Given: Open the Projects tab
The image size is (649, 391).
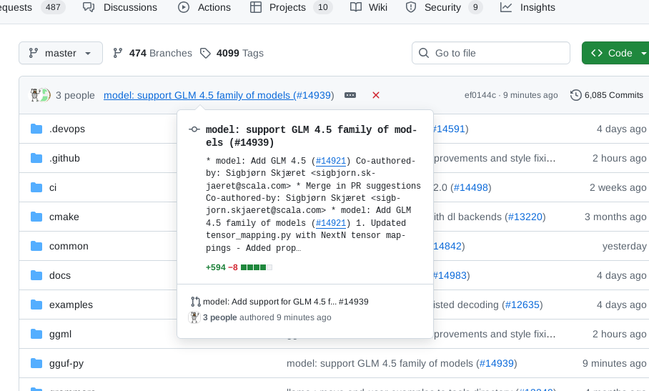Looking at the screenshot, I should pos(292,7).
